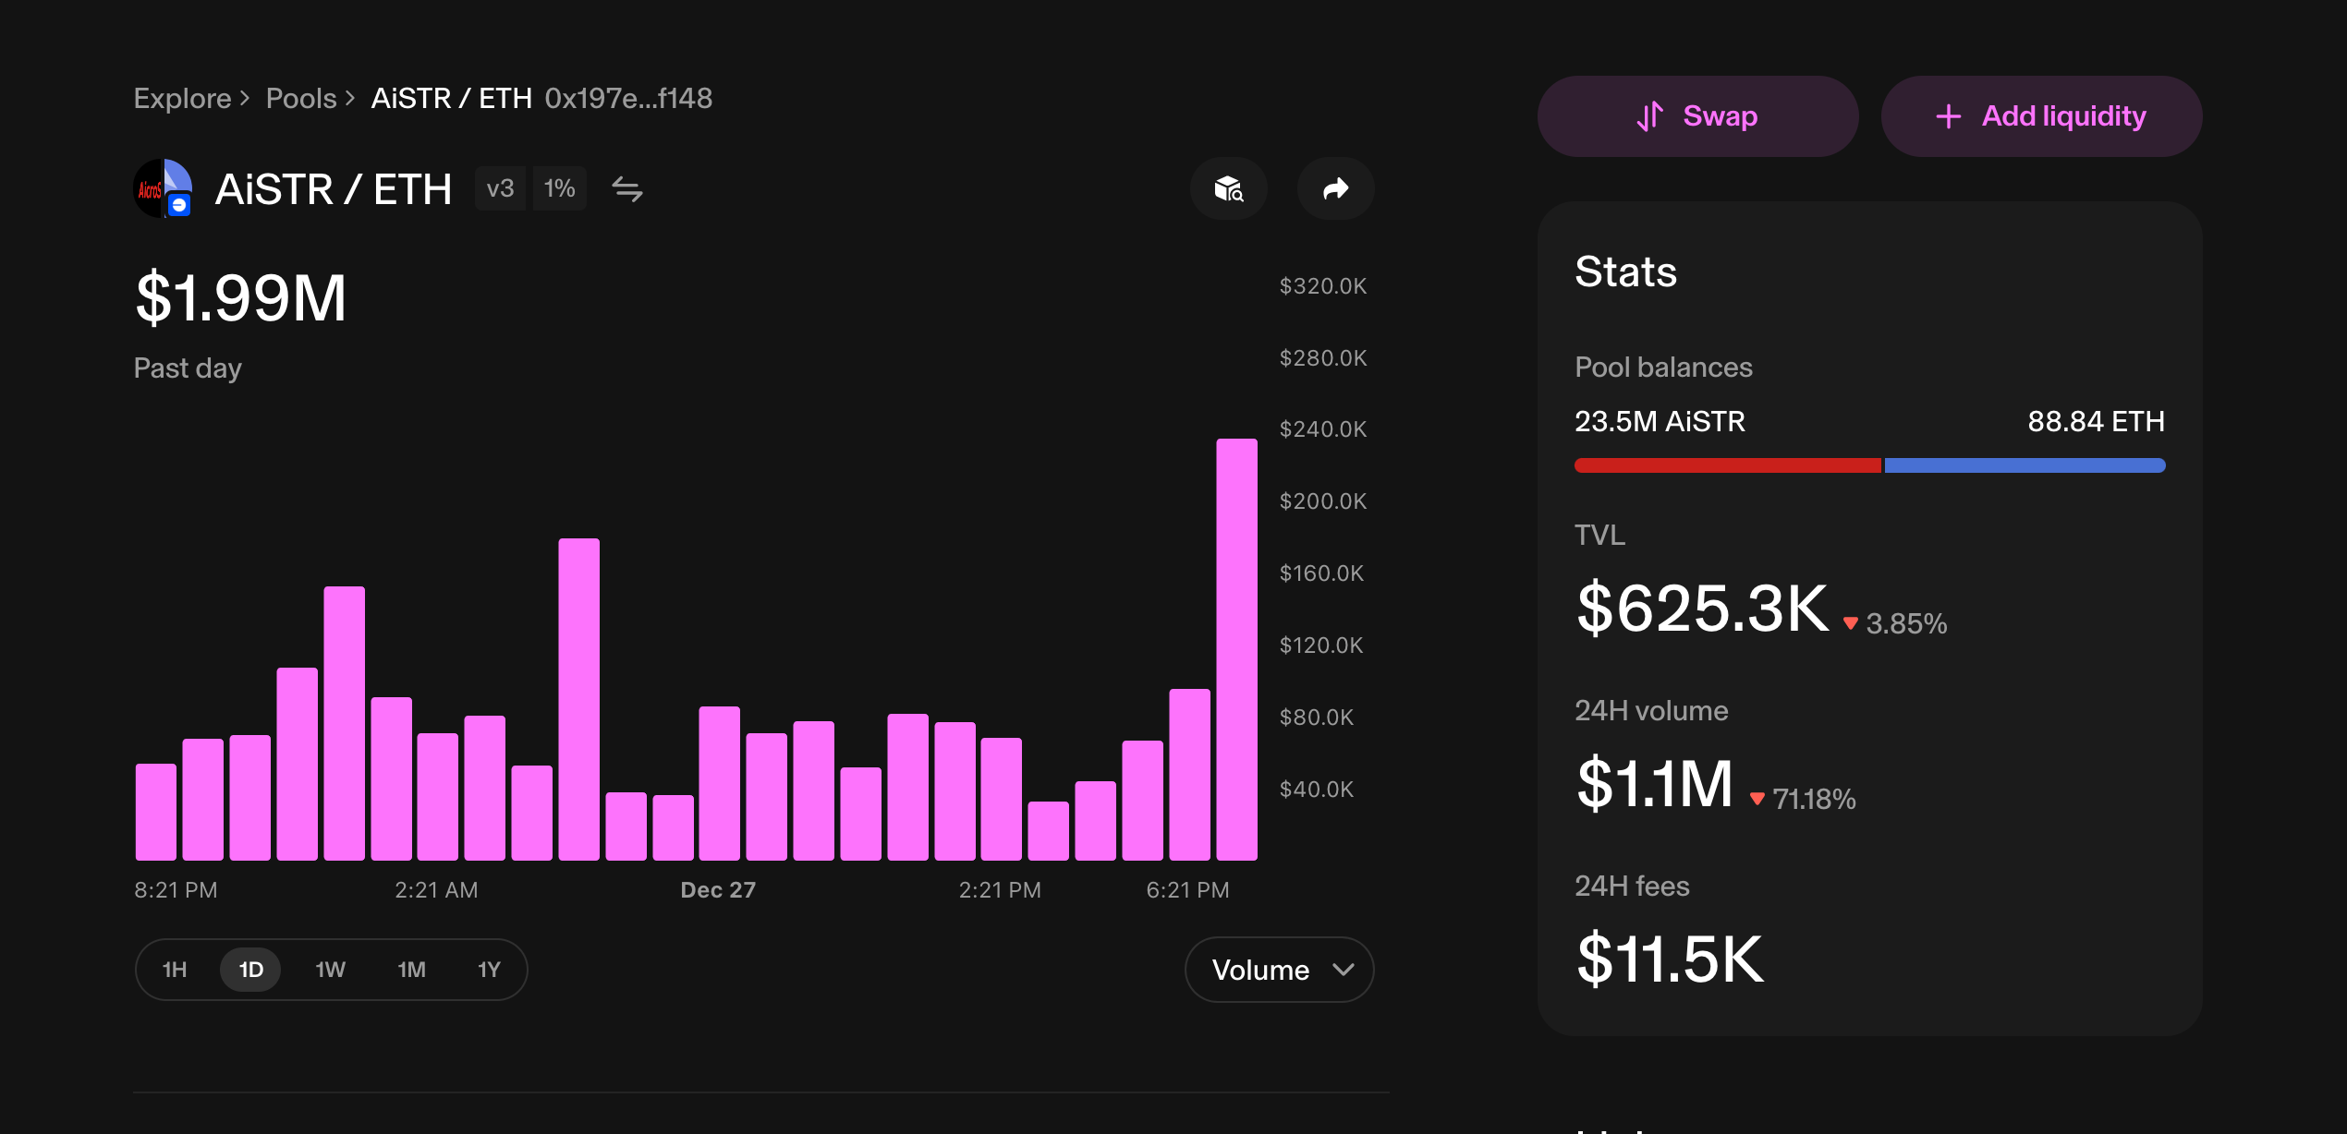Select the 1H time range
This screenshot has height=1134, width=2347.
[x=175, y=970]
